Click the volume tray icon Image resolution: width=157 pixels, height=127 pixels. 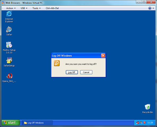141,123
